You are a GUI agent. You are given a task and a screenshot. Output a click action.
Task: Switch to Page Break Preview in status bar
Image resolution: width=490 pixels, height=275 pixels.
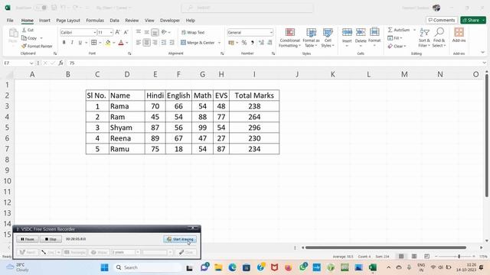426,257
